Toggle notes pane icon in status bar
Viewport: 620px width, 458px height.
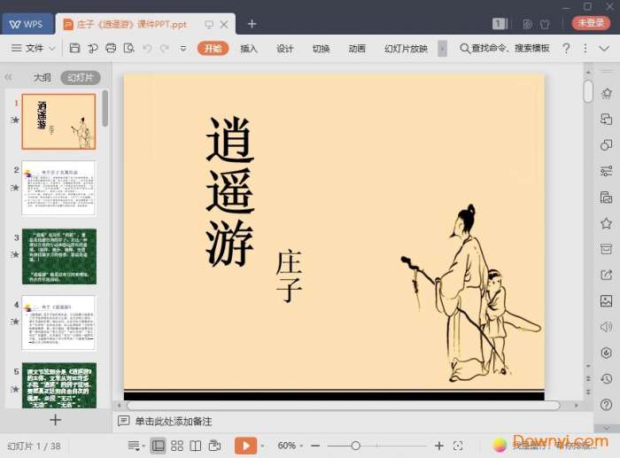(x=134, y=446)
